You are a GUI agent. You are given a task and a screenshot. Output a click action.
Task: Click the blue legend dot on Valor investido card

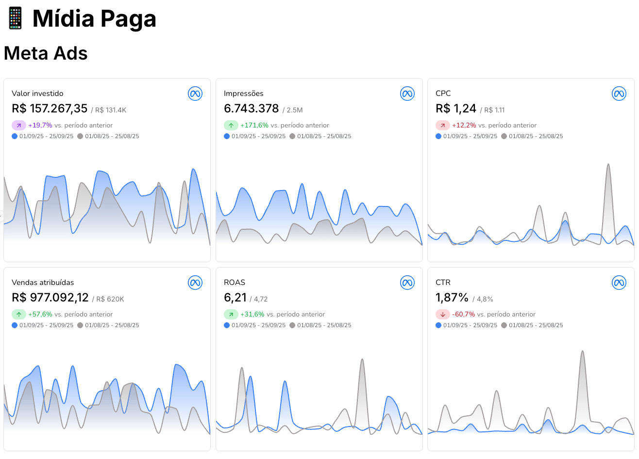click(x=15, y=136)
